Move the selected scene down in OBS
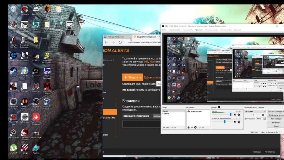Image resolution: width=284 pixels, height=160 pixels. click(x=175, y=127)
